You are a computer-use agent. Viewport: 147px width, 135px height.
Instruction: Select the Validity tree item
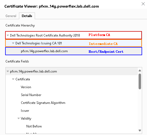click(26, 118)
